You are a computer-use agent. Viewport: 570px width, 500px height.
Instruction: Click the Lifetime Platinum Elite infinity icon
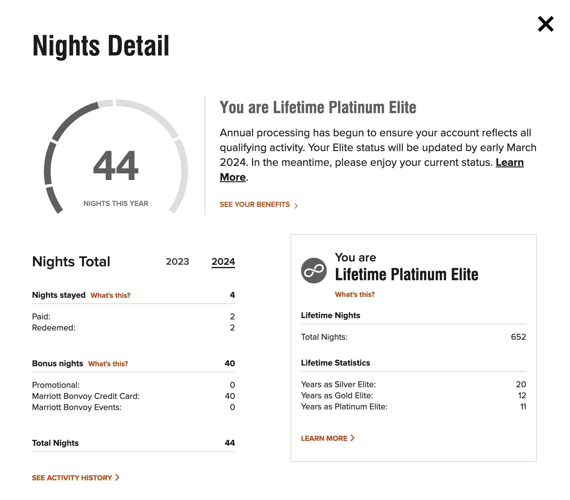click(313, 271)
